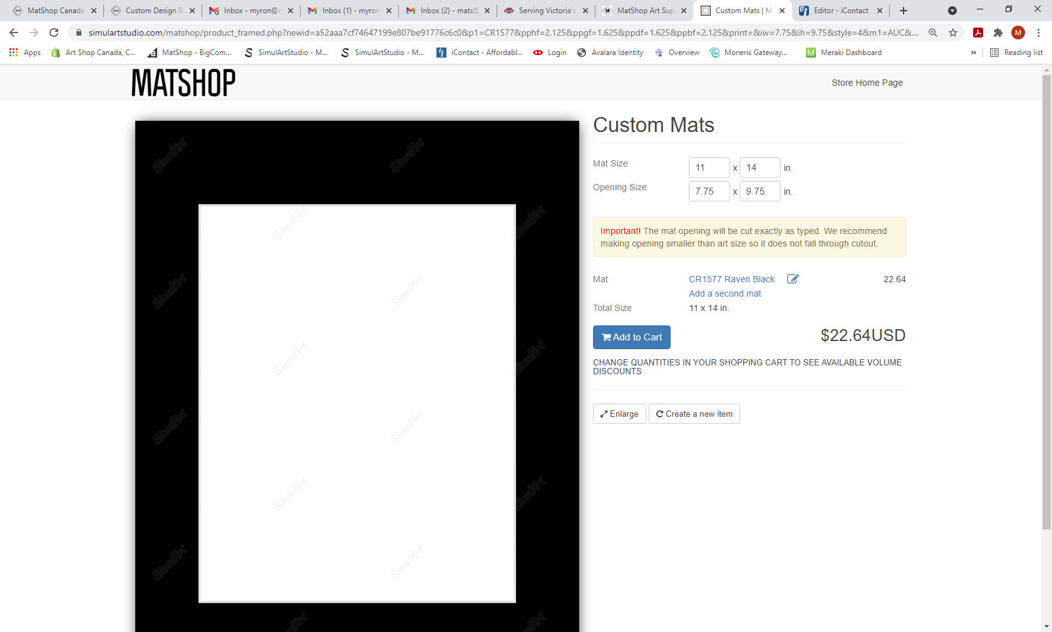Open the three-dot browser menu
1052x632 pixels.
coord(1038,33)
